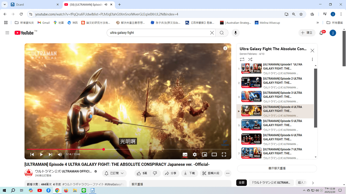Open the Chrome three-dot menu
Screen dimensions: 346x194
341,14
